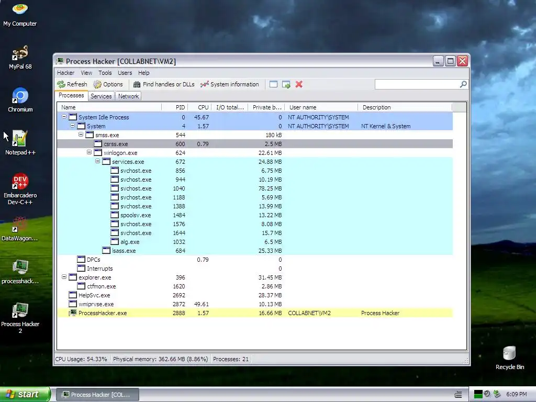
Task: Select svchost.exe with PID 1040
Action: point(255,188)
